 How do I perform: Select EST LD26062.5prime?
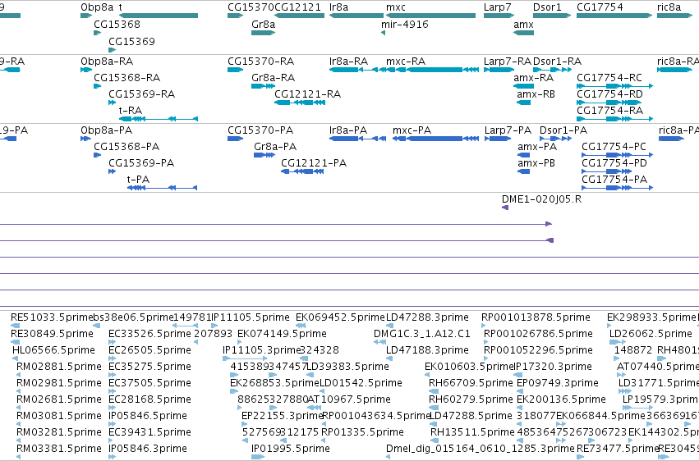coord(651,334)
